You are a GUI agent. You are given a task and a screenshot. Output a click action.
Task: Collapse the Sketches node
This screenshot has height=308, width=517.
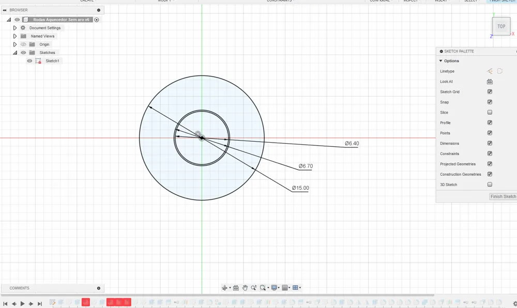15,53
